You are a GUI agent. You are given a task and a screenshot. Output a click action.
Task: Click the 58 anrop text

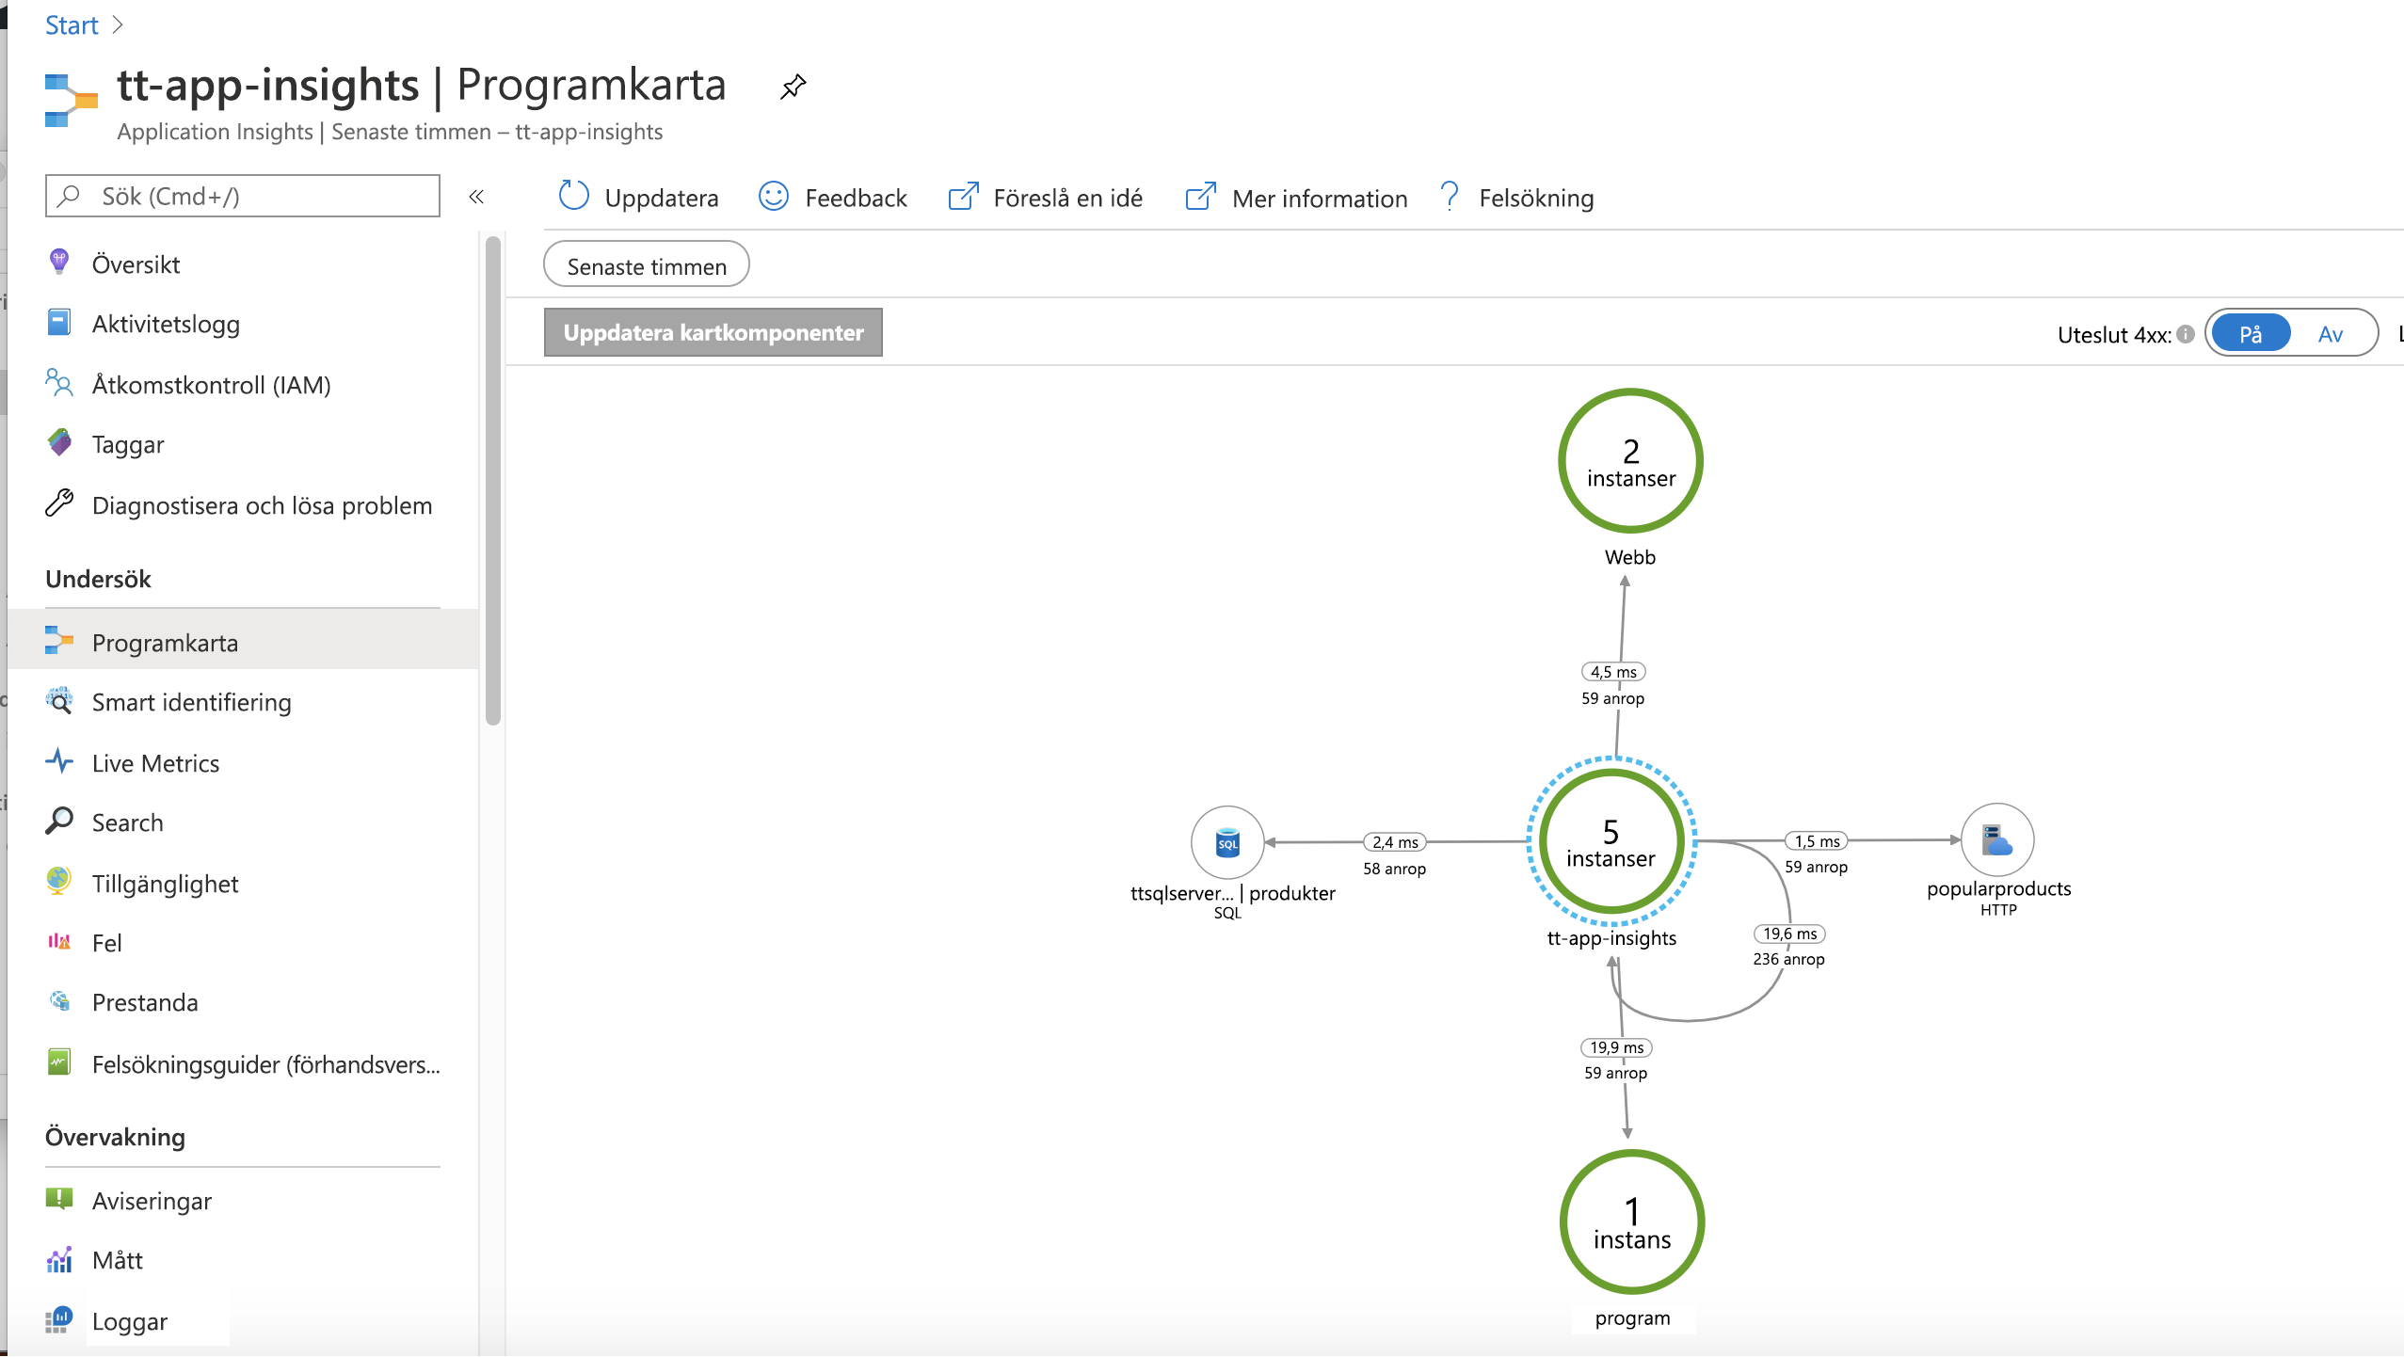point(1394,869)
